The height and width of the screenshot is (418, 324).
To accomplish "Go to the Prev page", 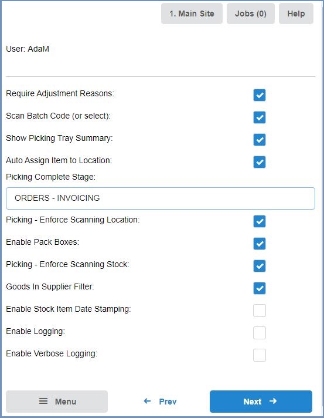I will coord(160,401).
